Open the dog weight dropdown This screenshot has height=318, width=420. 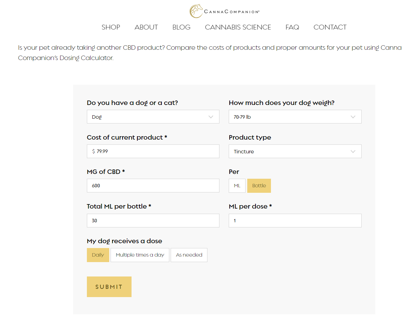[x=295, y=117]
